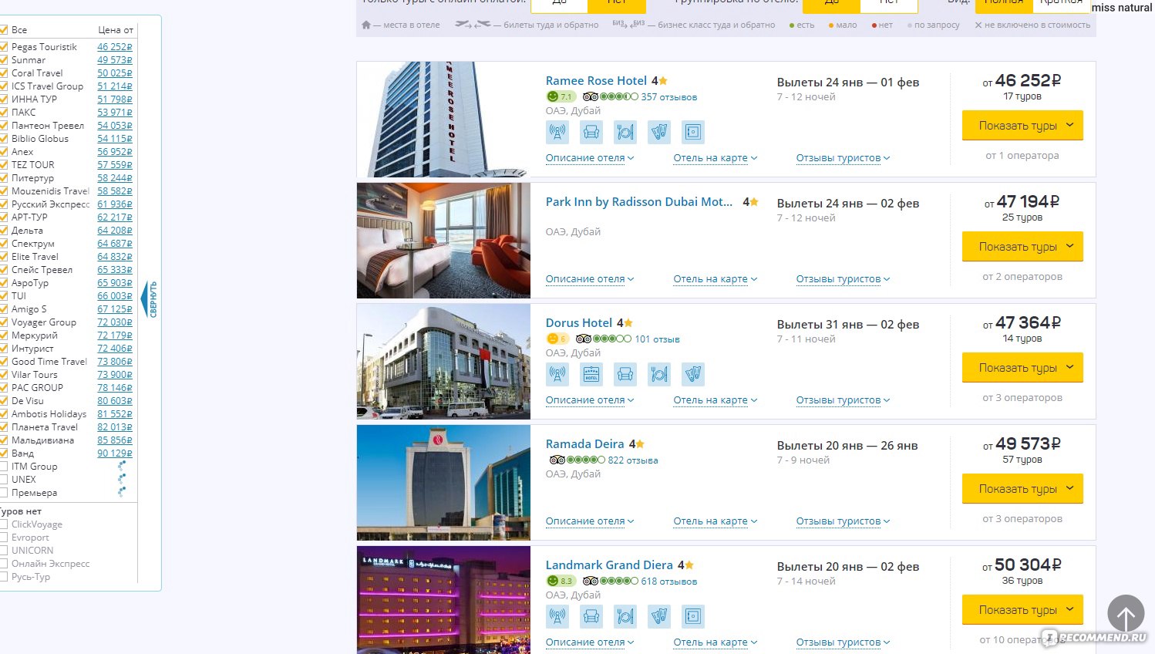1155x654 pixels.
Task: Click the flippers icon for Dorus Hotel
Action: [693, 374]
